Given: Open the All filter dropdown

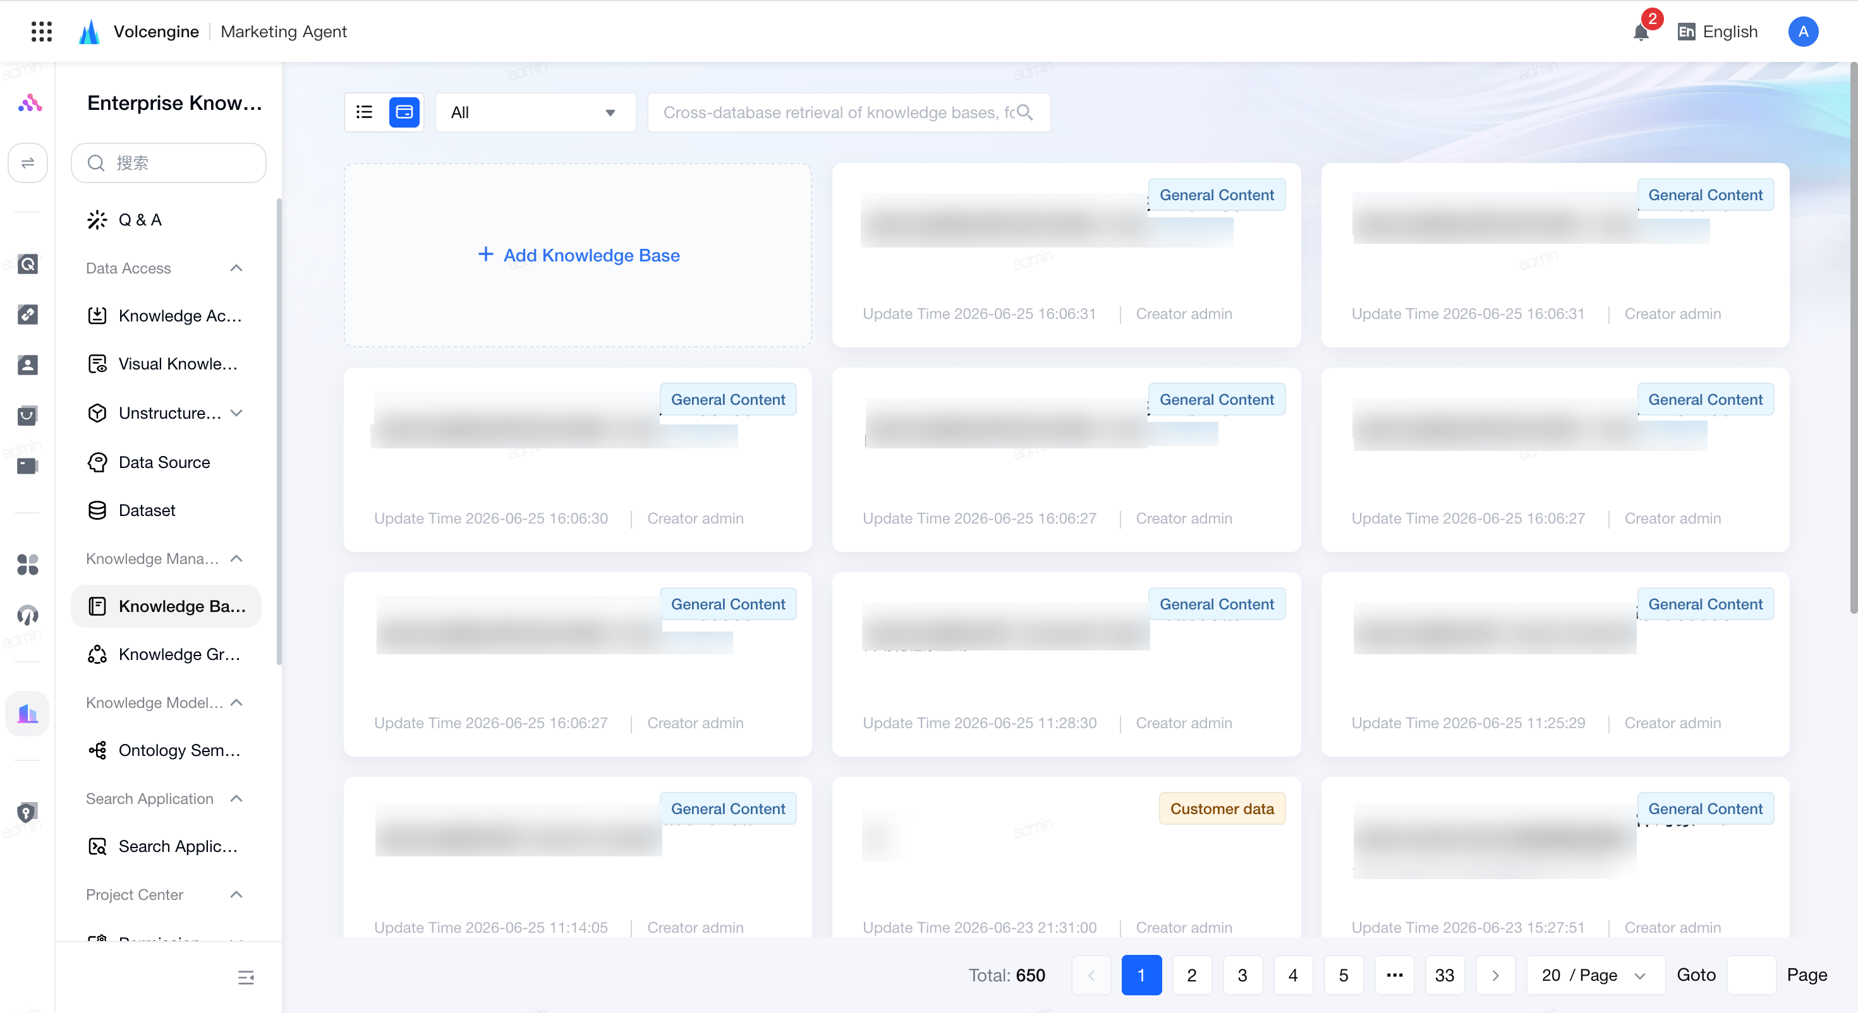Looking at the screenshot, I should coord(536,112).
